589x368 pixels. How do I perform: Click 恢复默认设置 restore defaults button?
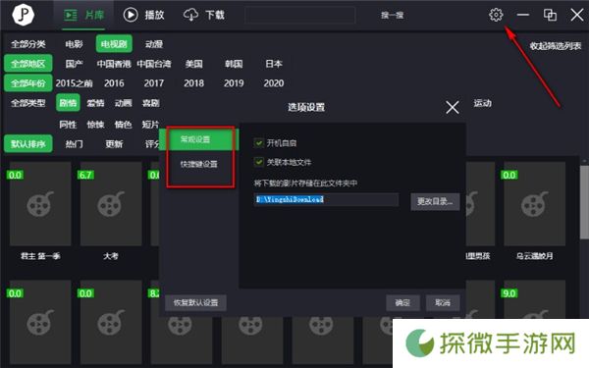pos(195,302)
